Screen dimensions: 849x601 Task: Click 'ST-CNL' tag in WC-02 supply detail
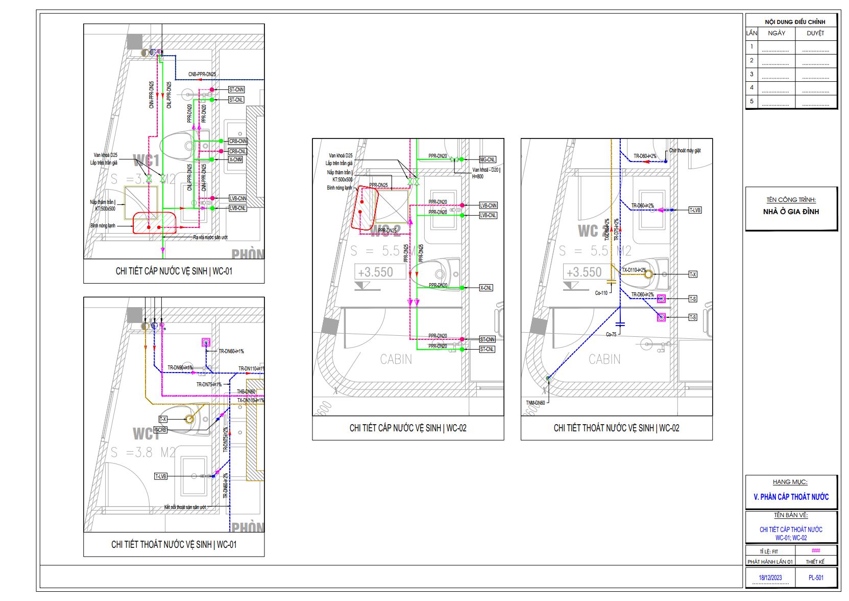pyautogui.click(x=487, y=350)
